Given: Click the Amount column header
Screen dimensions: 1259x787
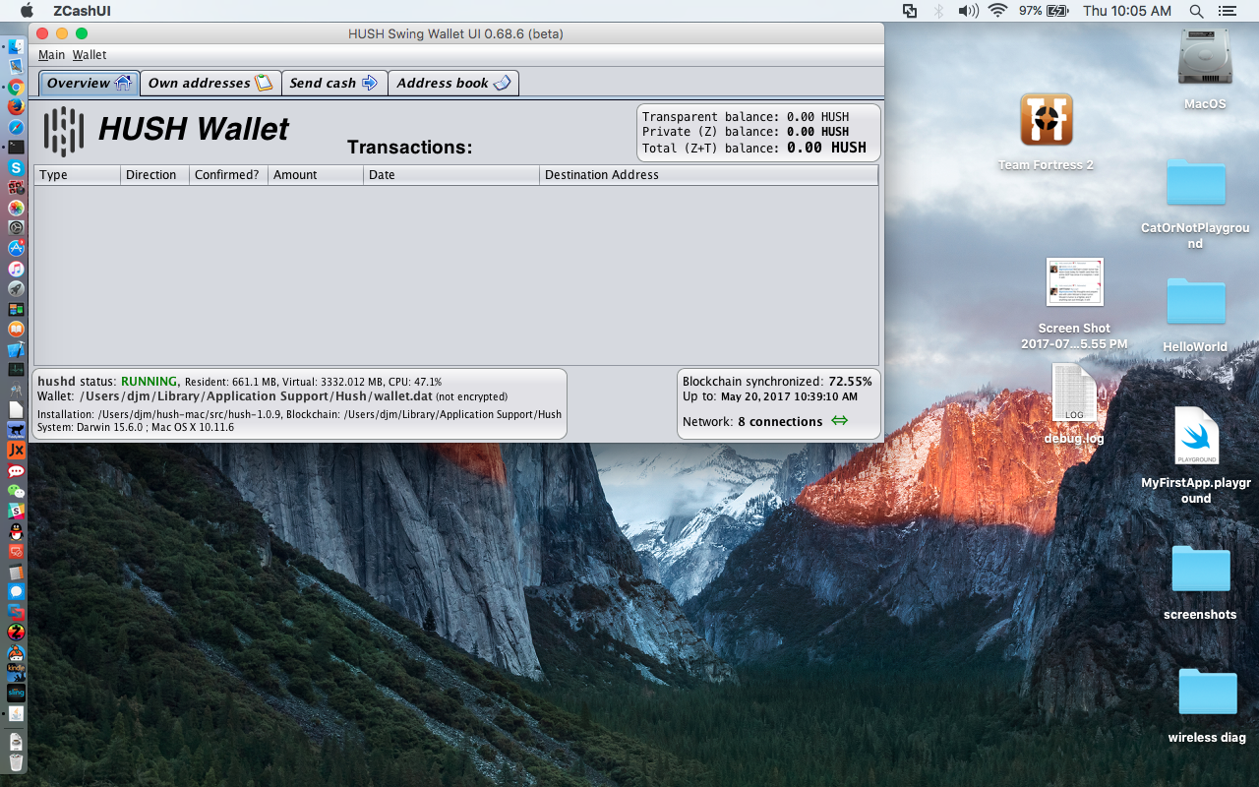Looking at the screenshot, I should (x=316, y=175).
